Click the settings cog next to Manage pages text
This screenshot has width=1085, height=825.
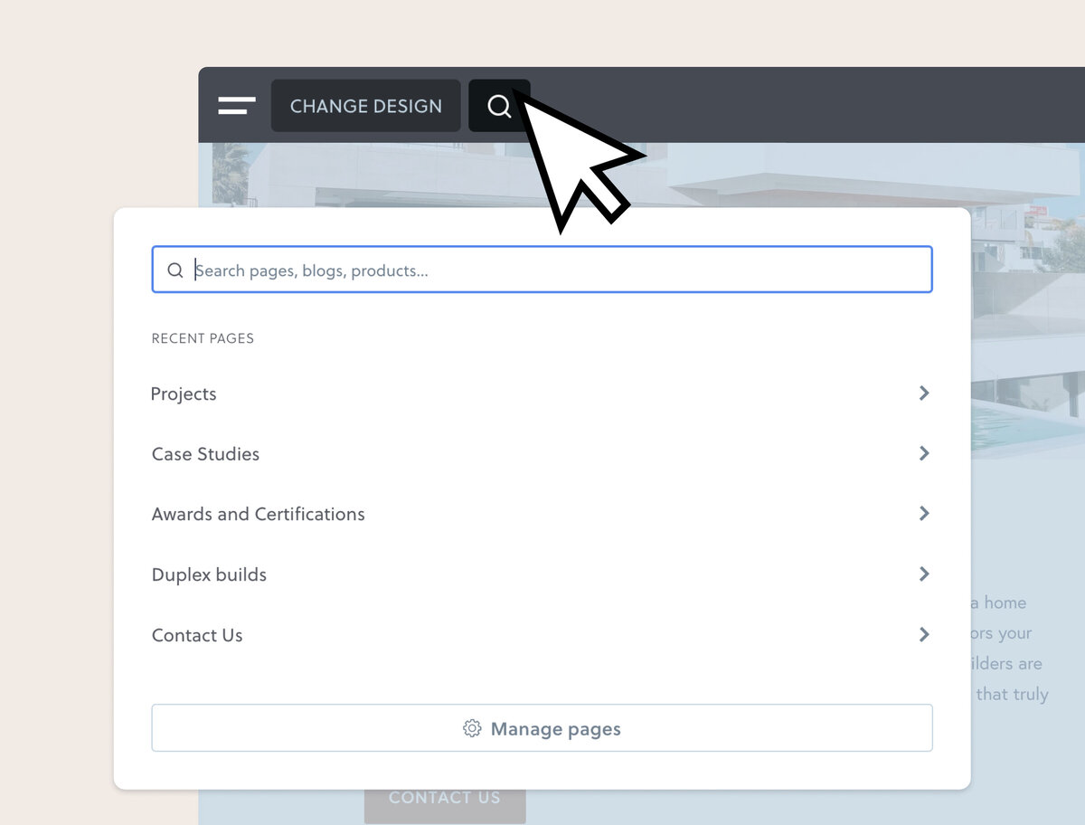(471, 728)
